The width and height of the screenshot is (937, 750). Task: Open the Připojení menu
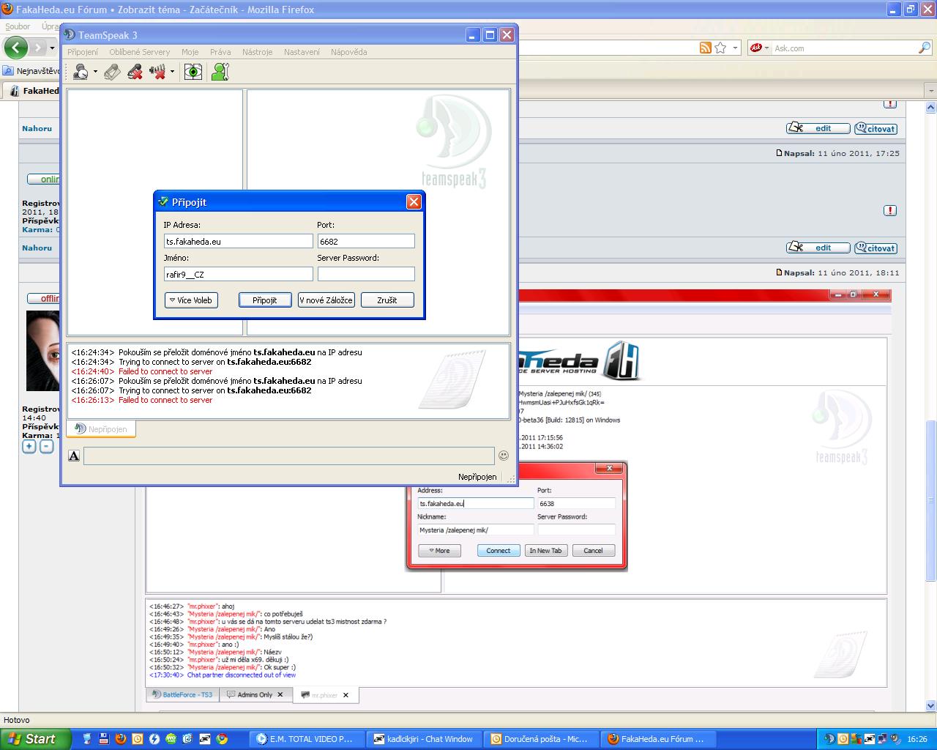coord(83,52)
